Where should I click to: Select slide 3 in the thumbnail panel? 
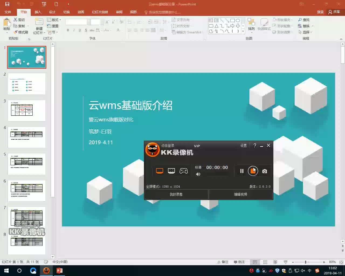click(27, 110)
